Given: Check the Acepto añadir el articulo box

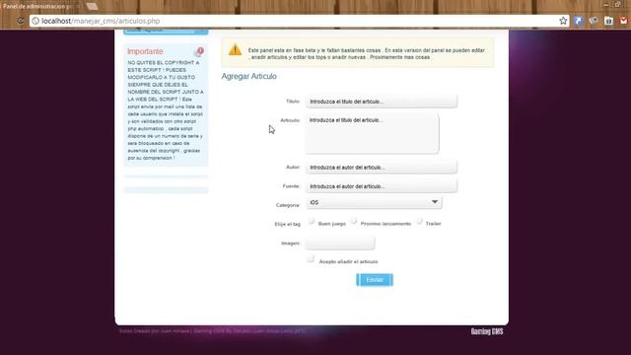Looking at the screenshot, I should pyautogui.click(x=311, y=258).
